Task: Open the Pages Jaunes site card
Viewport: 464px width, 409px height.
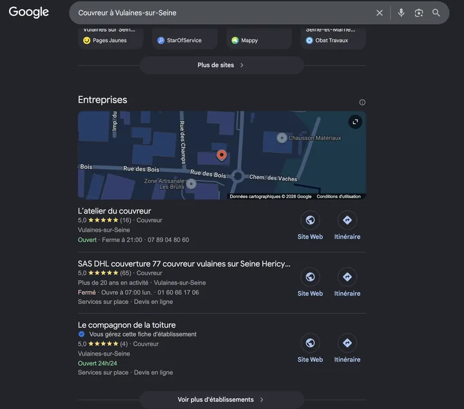Action: click(x=110, y=38)
